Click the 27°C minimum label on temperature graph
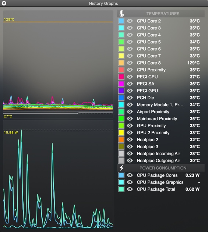 coord(8,116)
